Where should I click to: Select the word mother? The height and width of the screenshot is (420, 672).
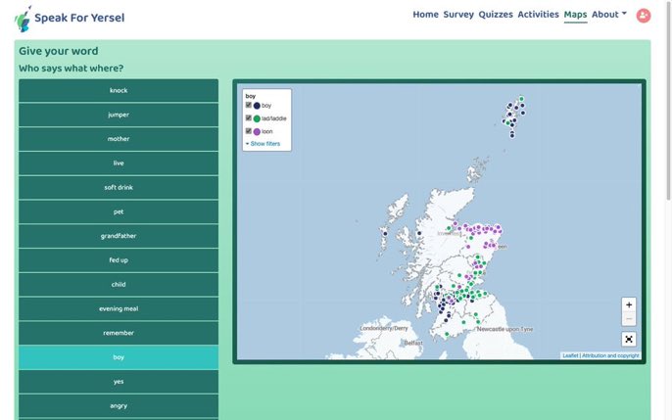pos(119,139)
